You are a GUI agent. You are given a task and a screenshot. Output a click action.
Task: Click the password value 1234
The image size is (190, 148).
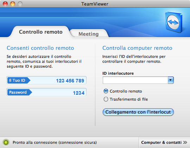[79, 93]
